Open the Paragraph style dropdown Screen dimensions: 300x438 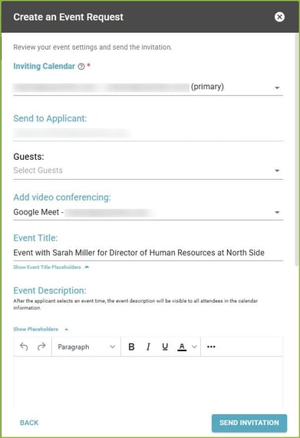click(x=86, y=347)
